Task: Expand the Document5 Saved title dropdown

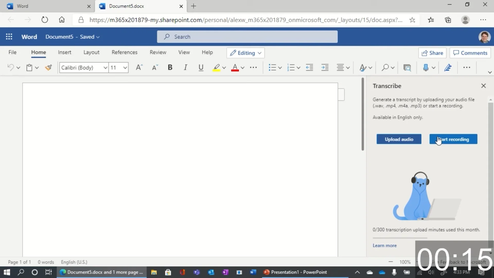Action: pyautogui.click(x=72, y=37)
